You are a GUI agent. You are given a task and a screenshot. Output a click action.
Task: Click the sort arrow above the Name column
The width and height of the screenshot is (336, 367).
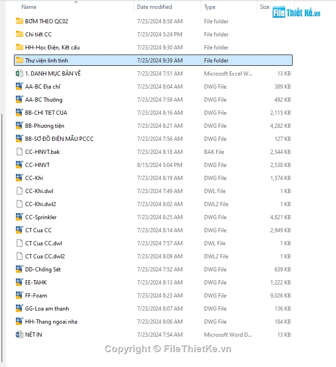tap(76, 2)
